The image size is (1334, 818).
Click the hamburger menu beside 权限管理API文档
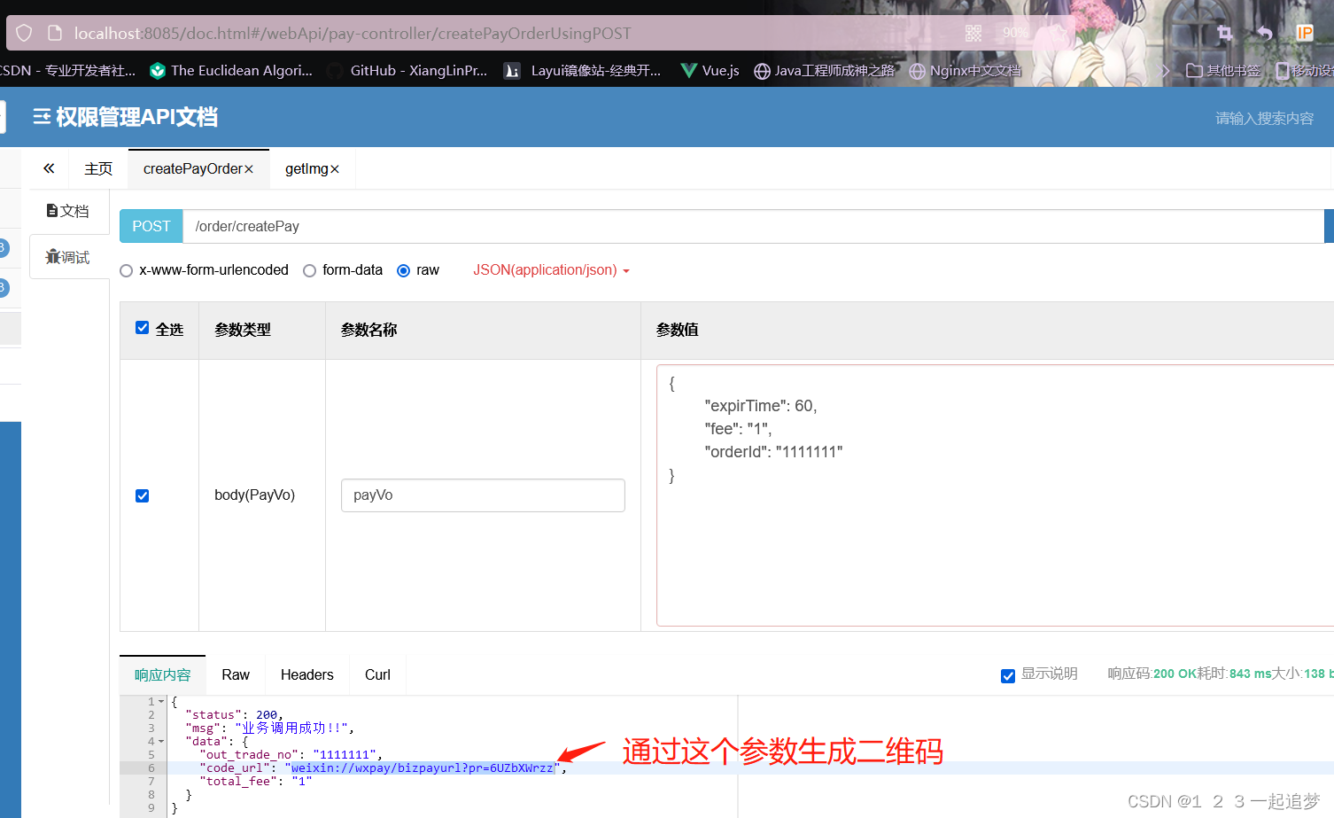coord(42,116)
